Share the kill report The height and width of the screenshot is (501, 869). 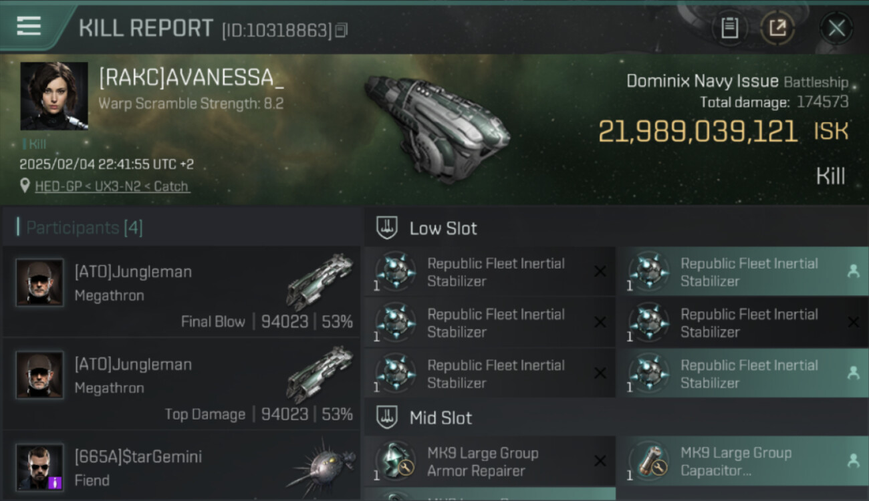point(777,28)
